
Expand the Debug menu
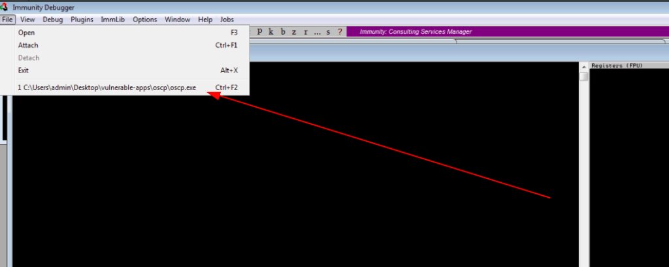[53, 20]
